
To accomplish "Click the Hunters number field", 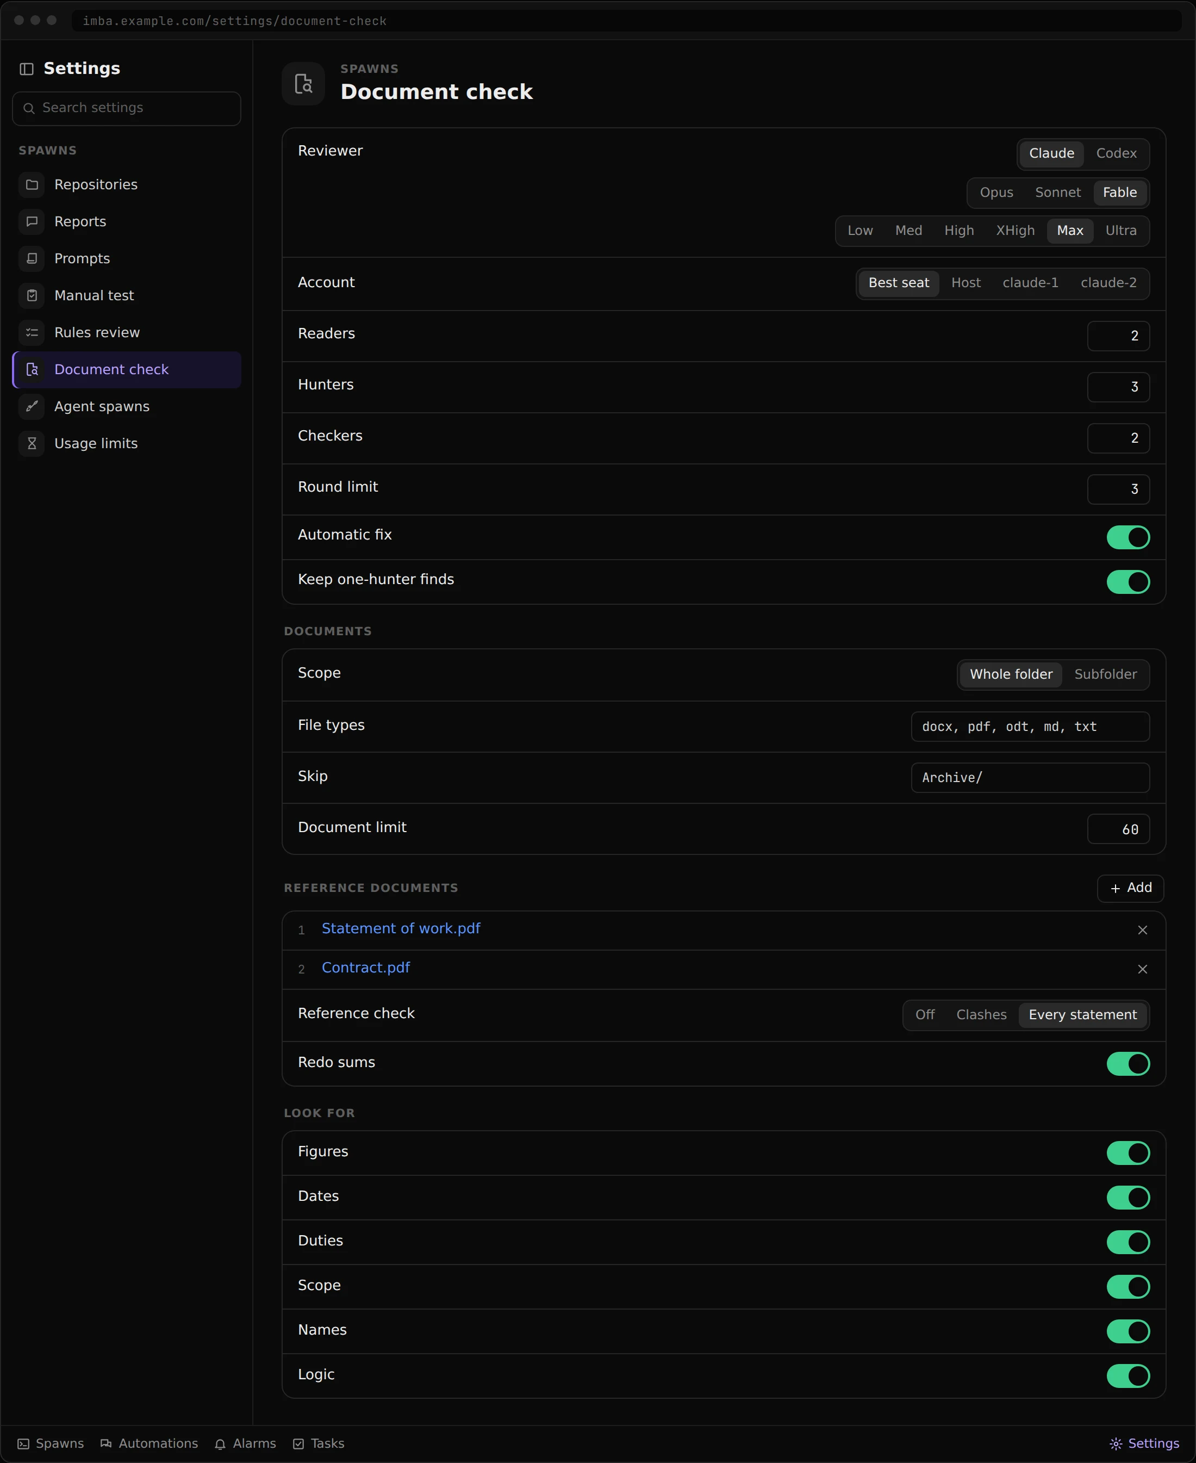I will pos(1118,387).
